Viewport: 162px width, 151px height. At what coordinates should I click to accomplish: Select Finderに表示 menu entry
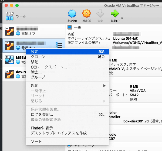(67, 128)
